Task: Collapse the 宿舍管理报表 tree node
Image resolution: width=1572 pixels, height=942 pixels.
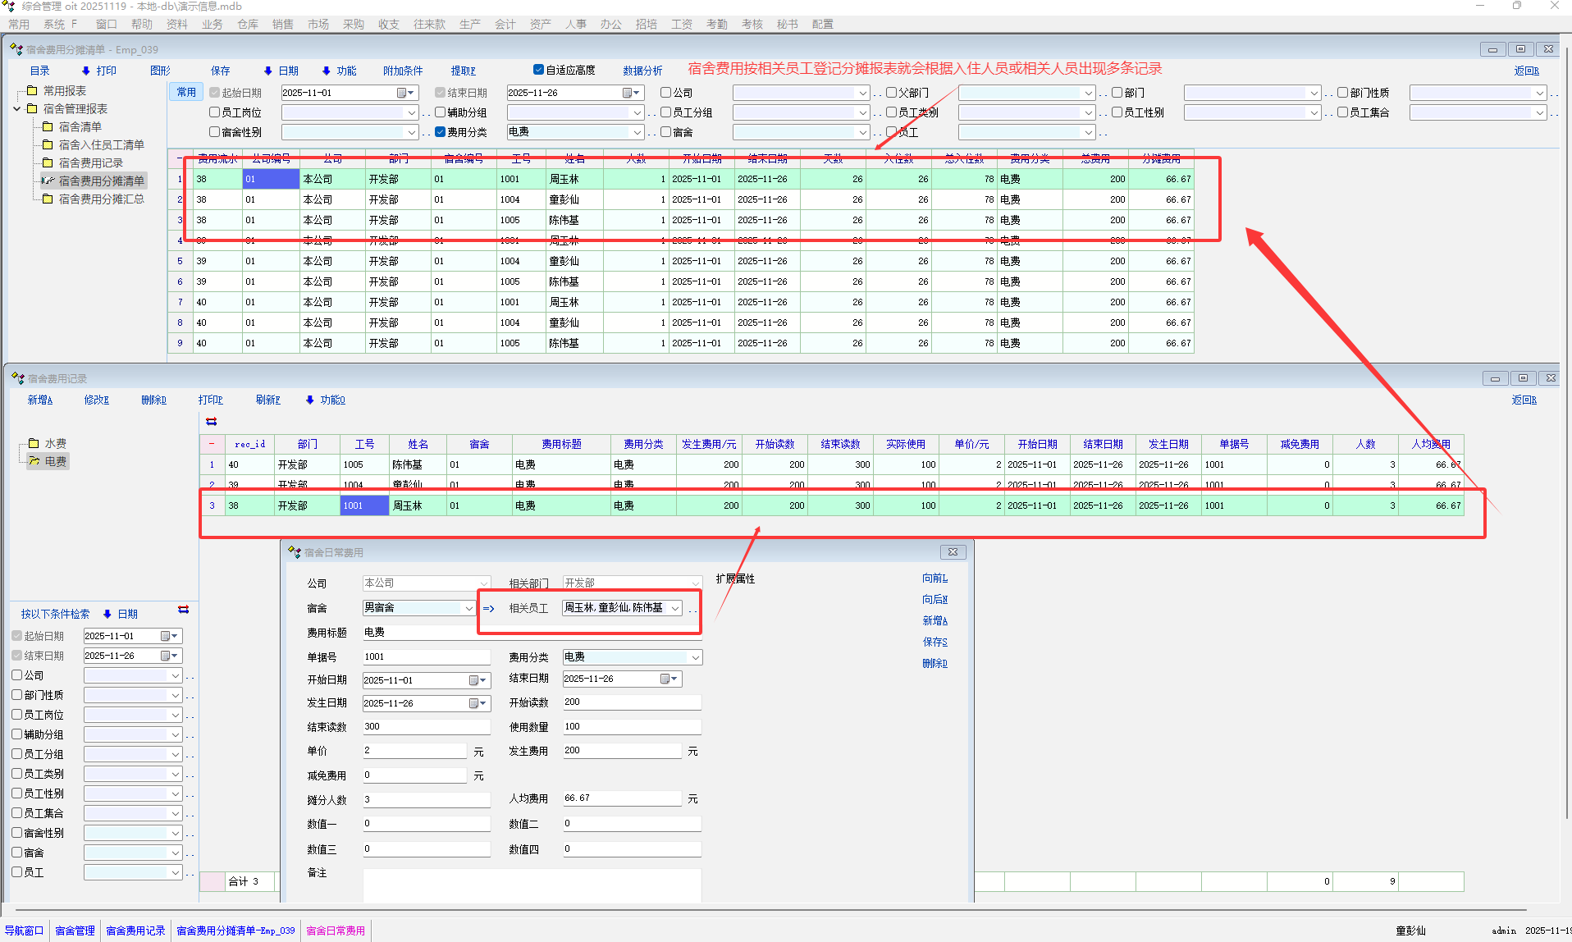Action: click(17, 108)
